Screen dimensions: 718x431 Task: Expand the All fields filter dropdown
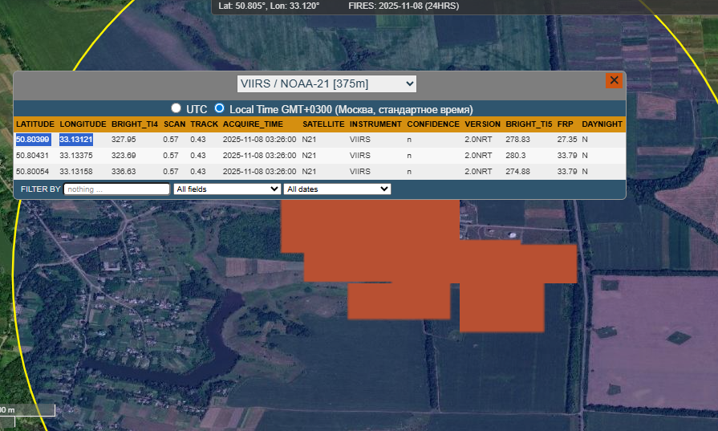pos(227,189)
